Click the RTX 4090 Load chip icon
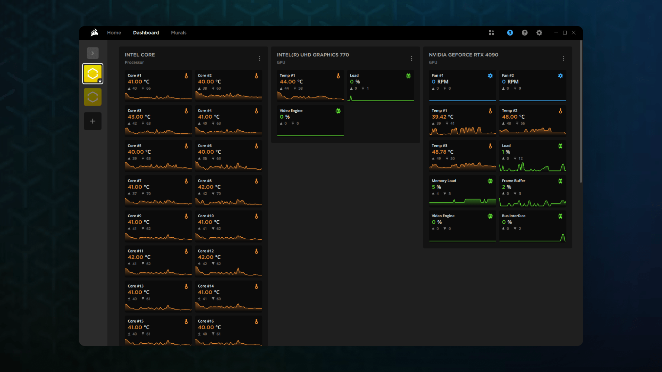 [560, 146]
